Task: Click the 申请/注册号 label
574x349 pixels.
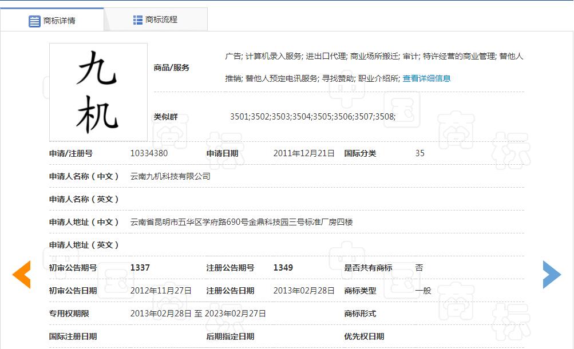Action: pyautogui.click(x=70, y=153)
